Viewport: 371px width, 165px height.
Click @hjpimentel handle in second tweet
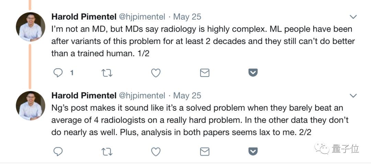tap(142, 95)
